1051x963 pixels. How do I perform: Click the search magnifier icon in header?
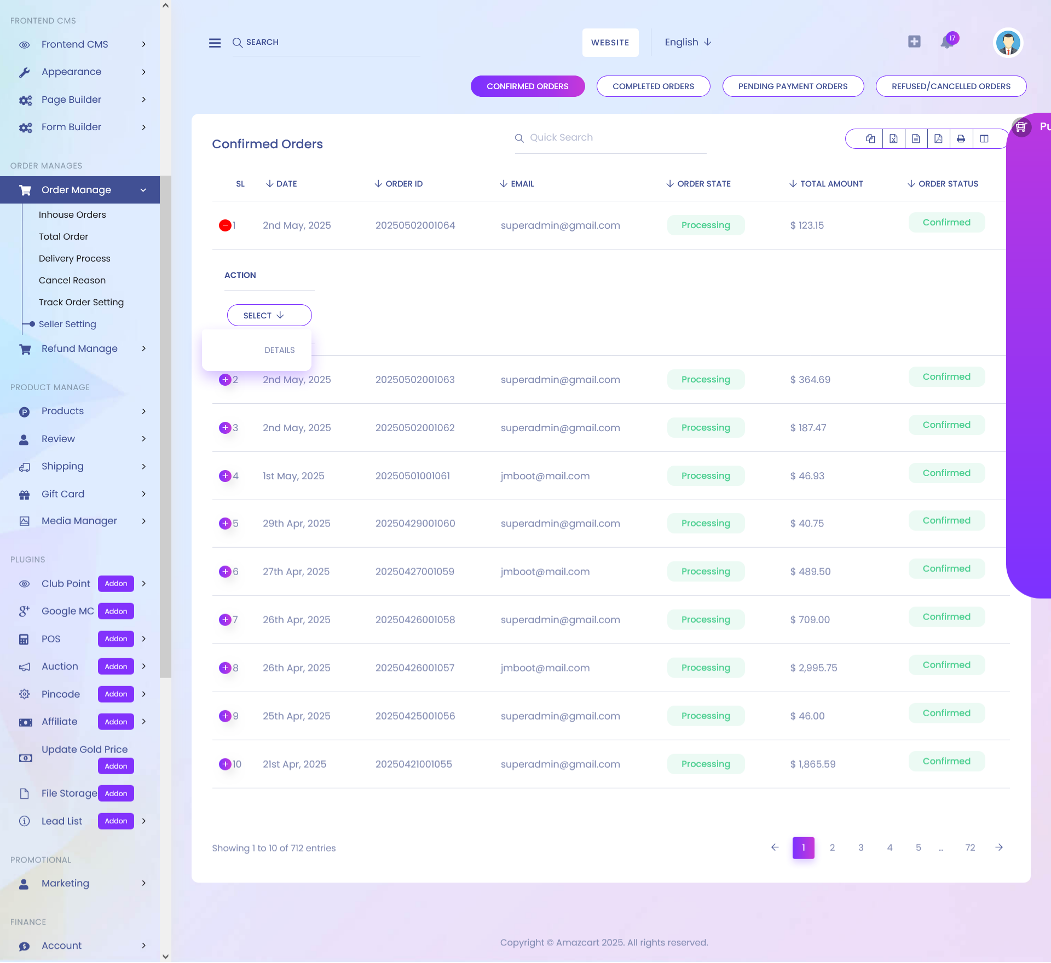[237, 43]
